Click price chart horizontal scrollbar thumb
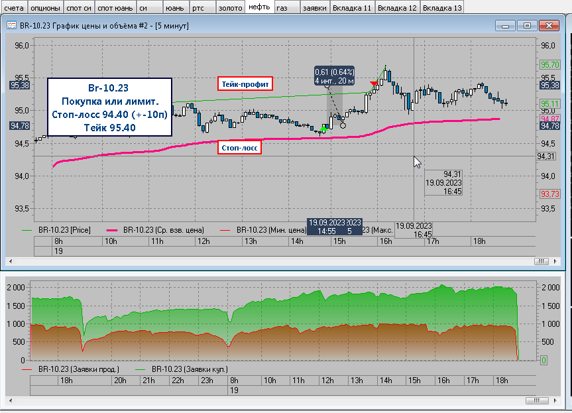Screen dimensions: 572x413 click(542, 261)
